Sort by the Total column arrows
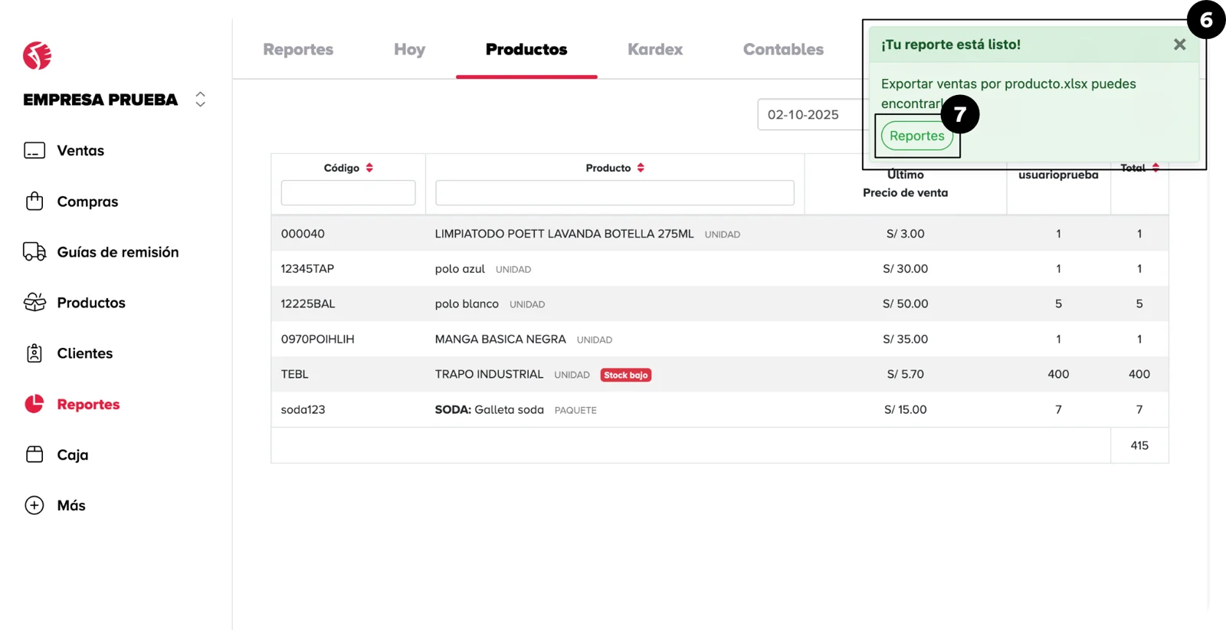 click(x=1156, y=168)
